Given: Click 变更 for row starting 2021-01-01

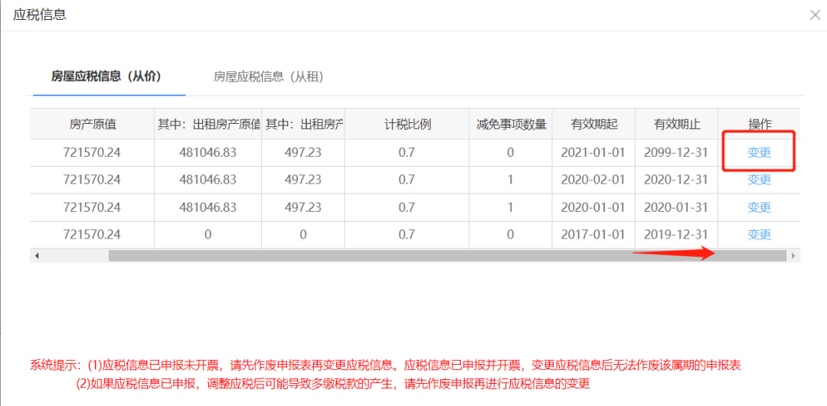Looking at the screenshot, I should coord(759,153).
